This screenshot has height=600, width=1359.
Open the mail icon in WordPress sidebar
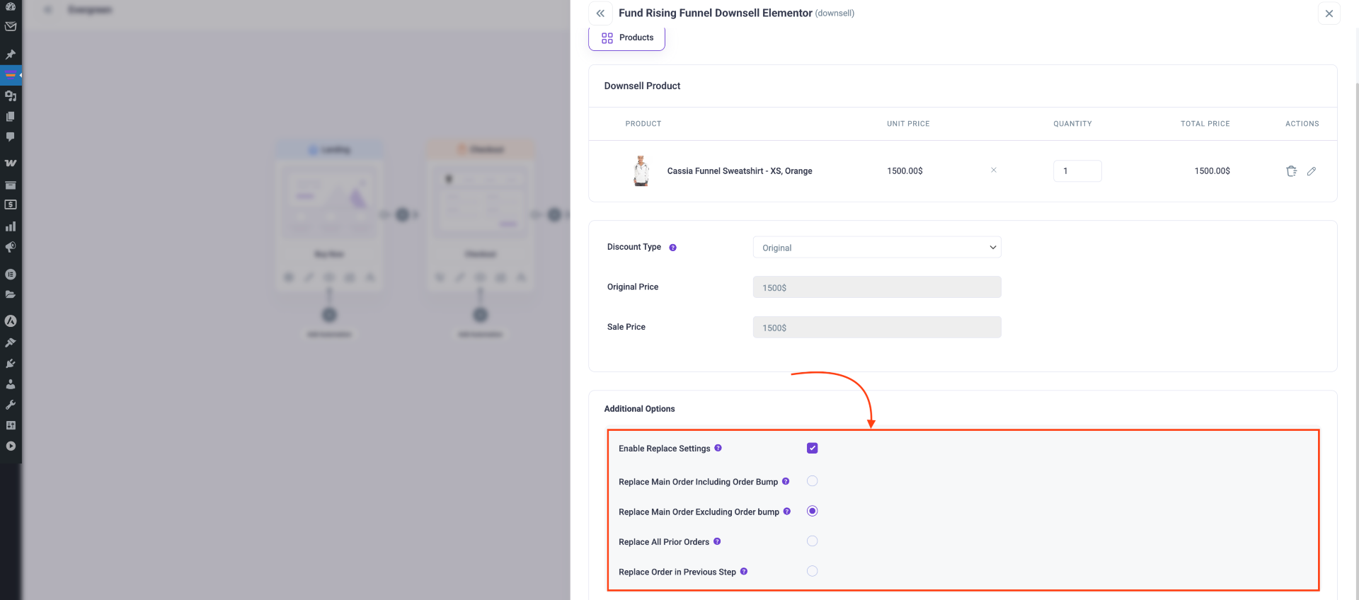[11, 27]
